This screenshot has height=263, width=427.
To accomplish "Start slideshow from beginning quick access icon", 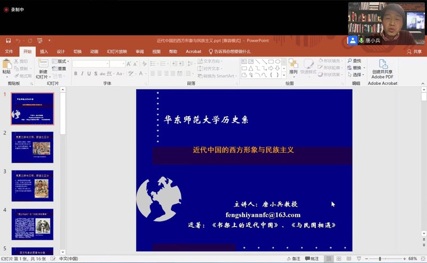I will [x=39, y=41].
